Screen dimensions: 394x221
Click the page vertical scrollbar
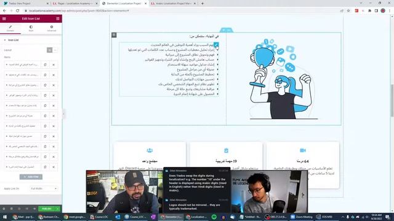[392, 100]
